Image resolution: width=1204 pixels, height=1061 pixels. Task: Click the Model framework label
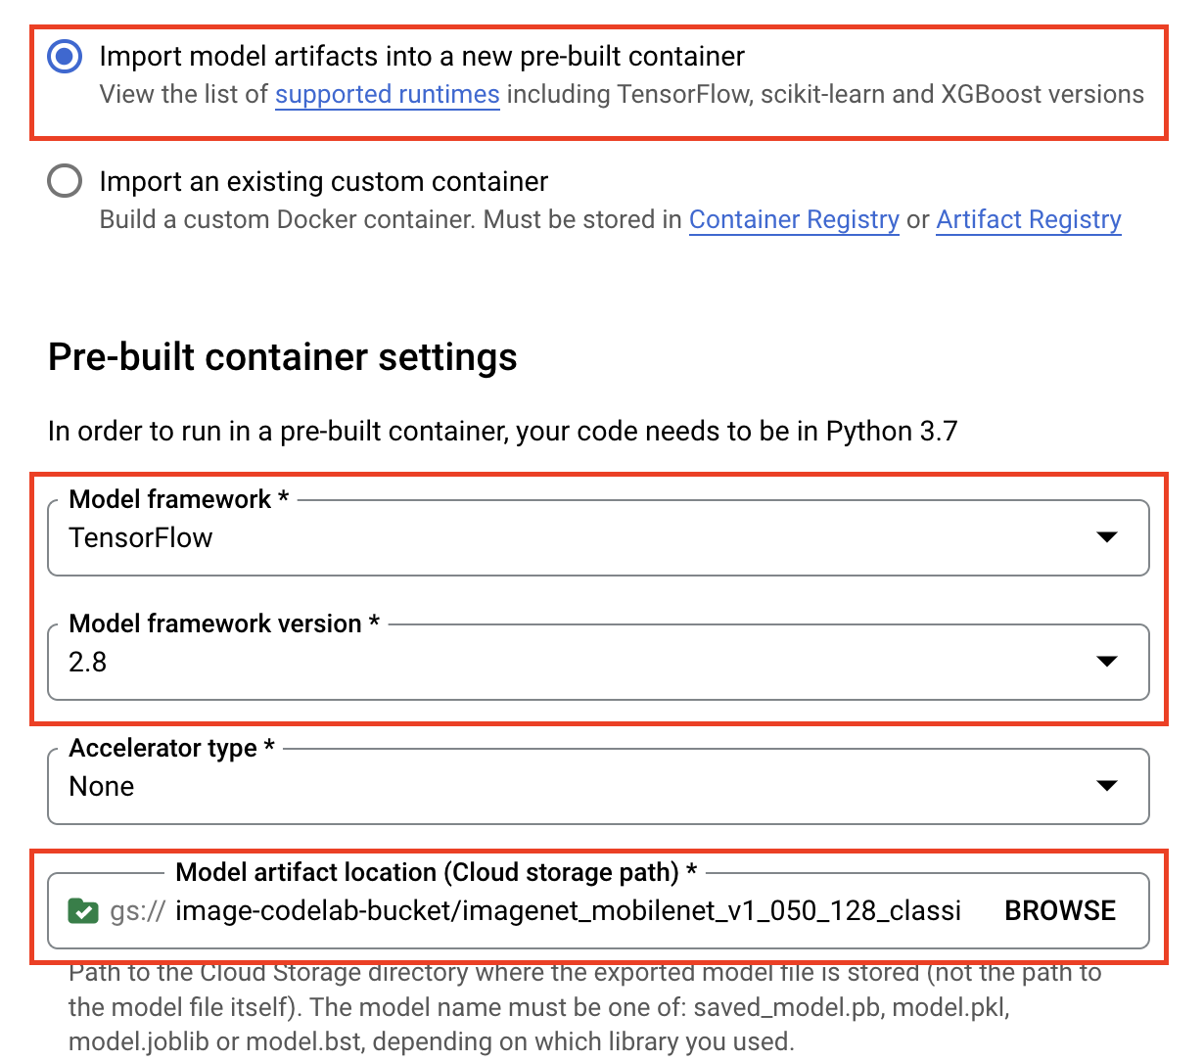coord(172,498)
